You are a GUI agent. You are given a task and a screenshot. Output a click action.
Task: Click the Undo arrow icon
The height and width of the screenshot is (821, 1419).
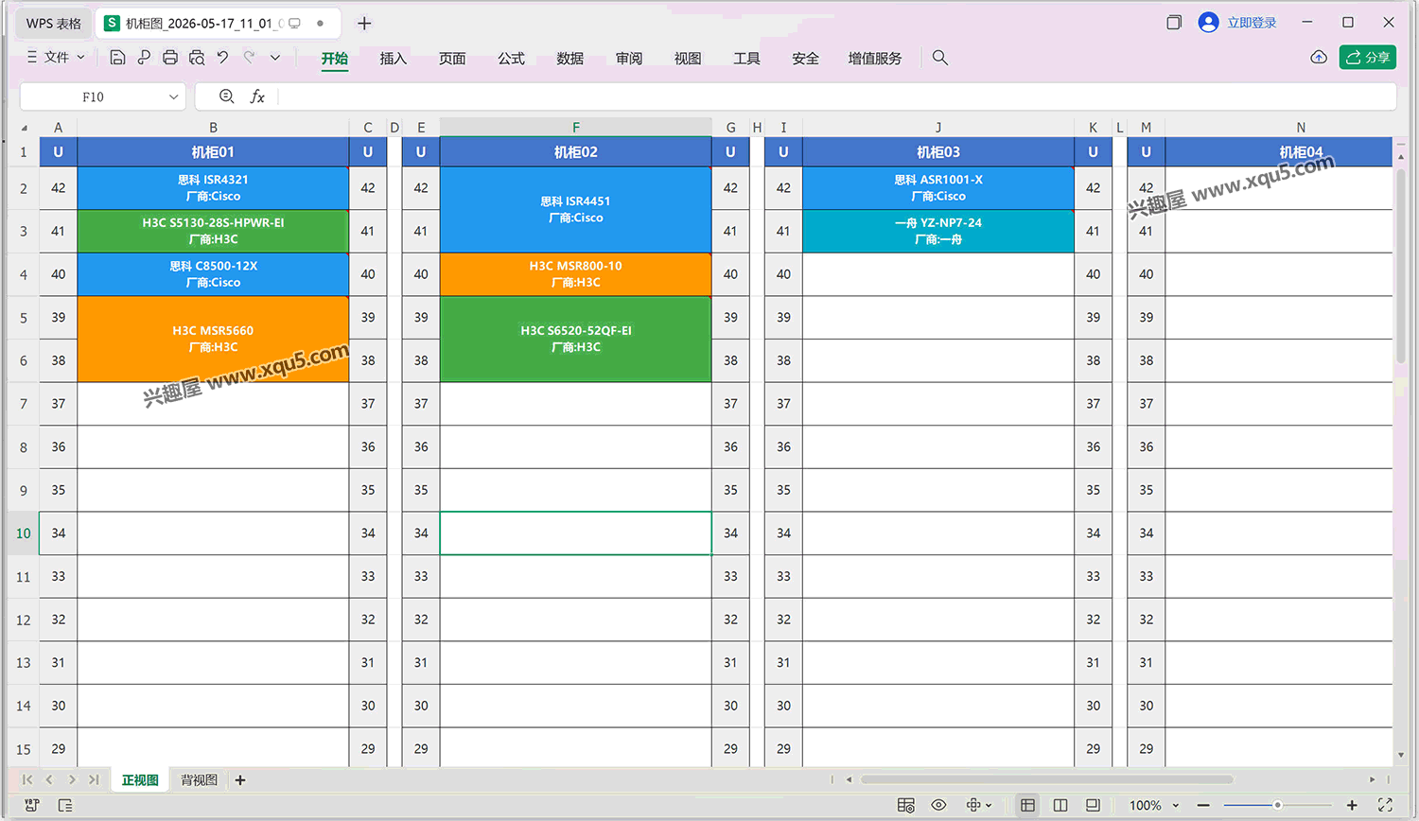[222, 58]
